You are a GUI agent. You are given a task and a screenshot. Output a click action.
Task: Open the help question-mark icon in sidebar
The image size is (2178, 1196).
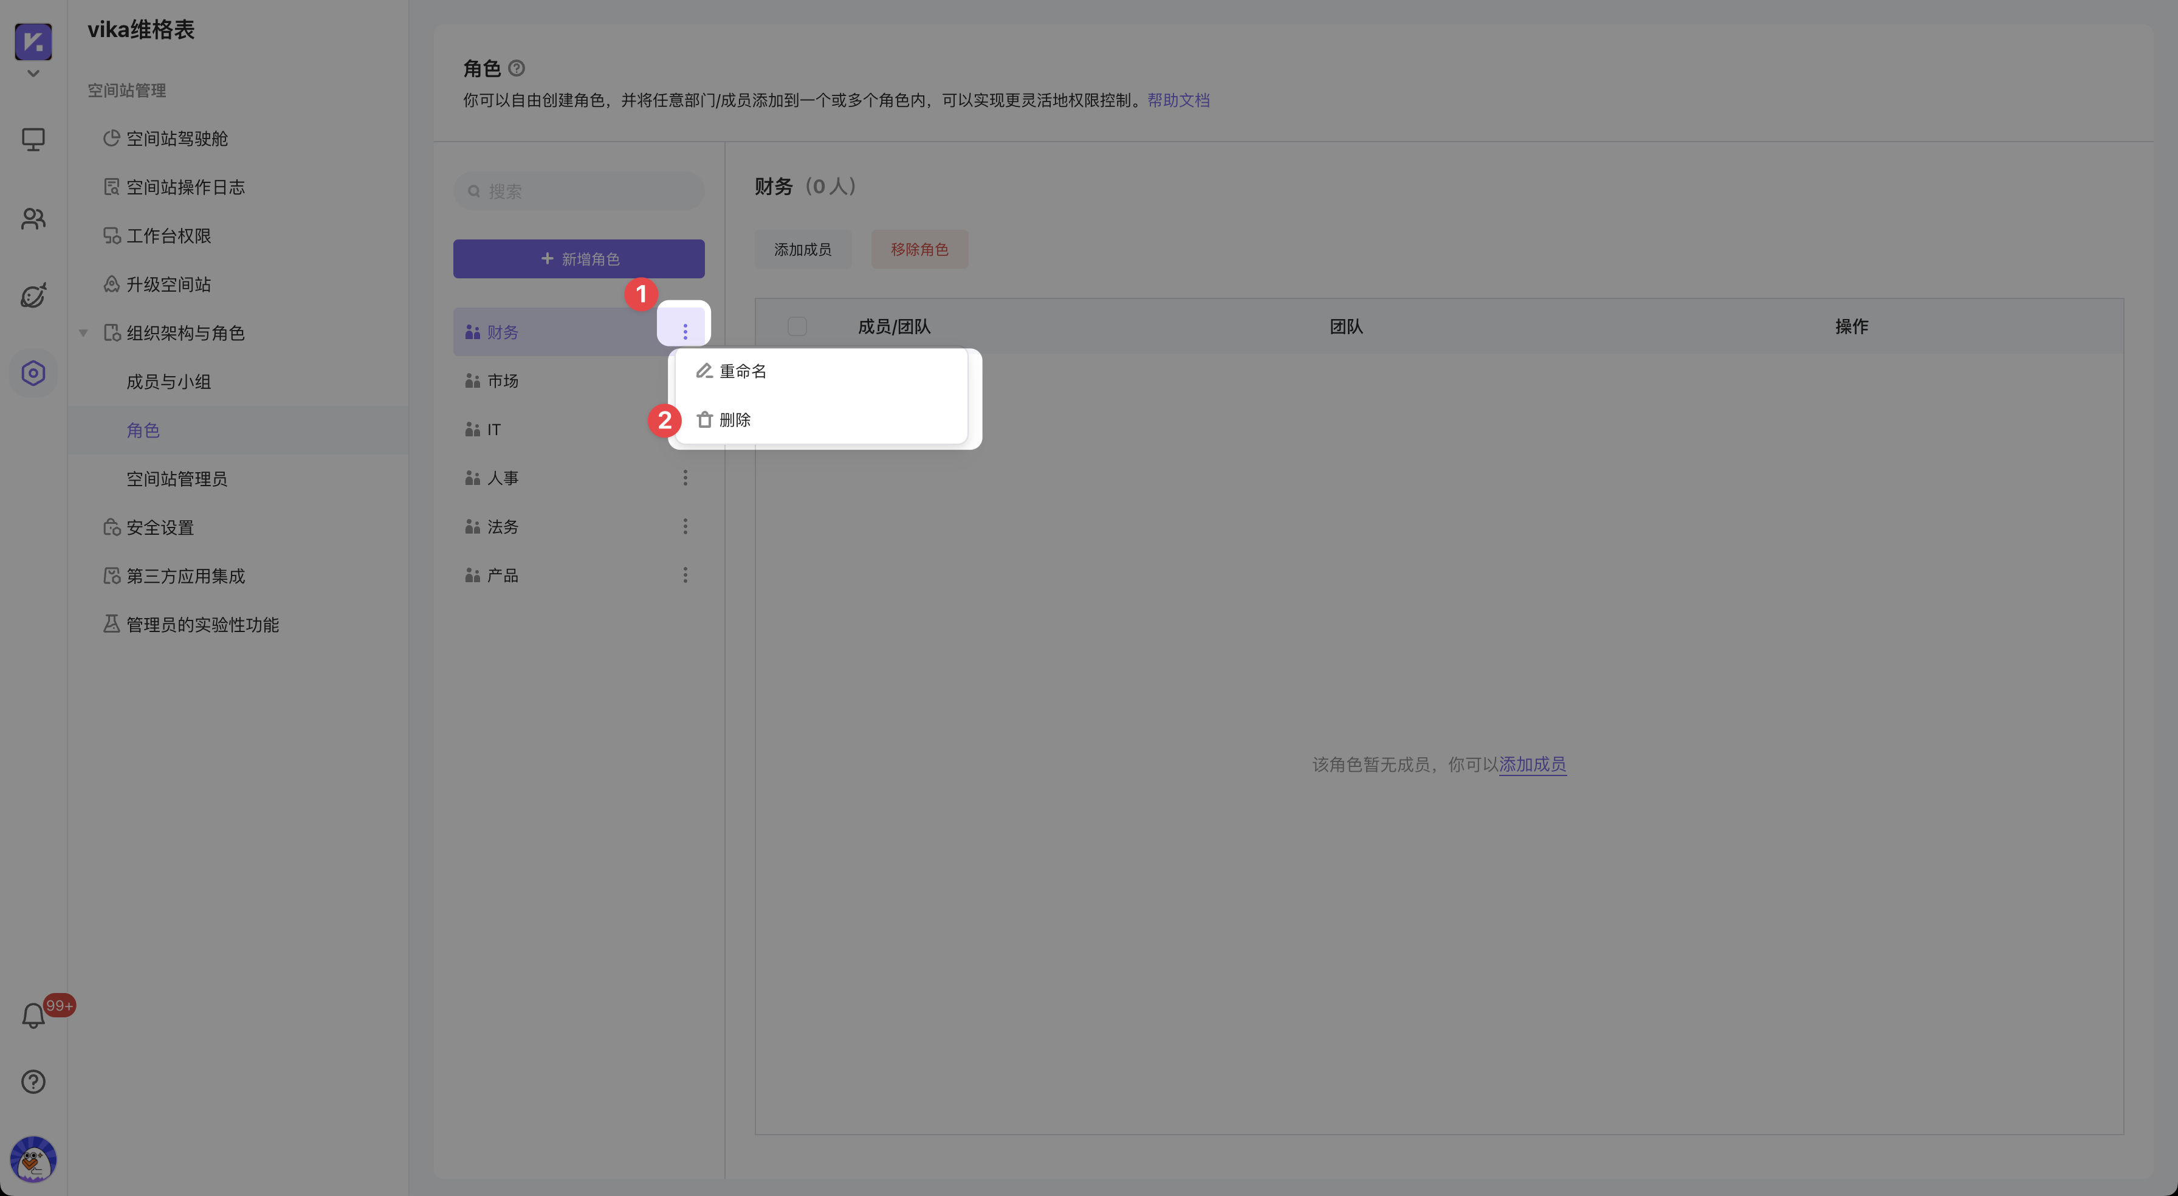click(33, 1082)
